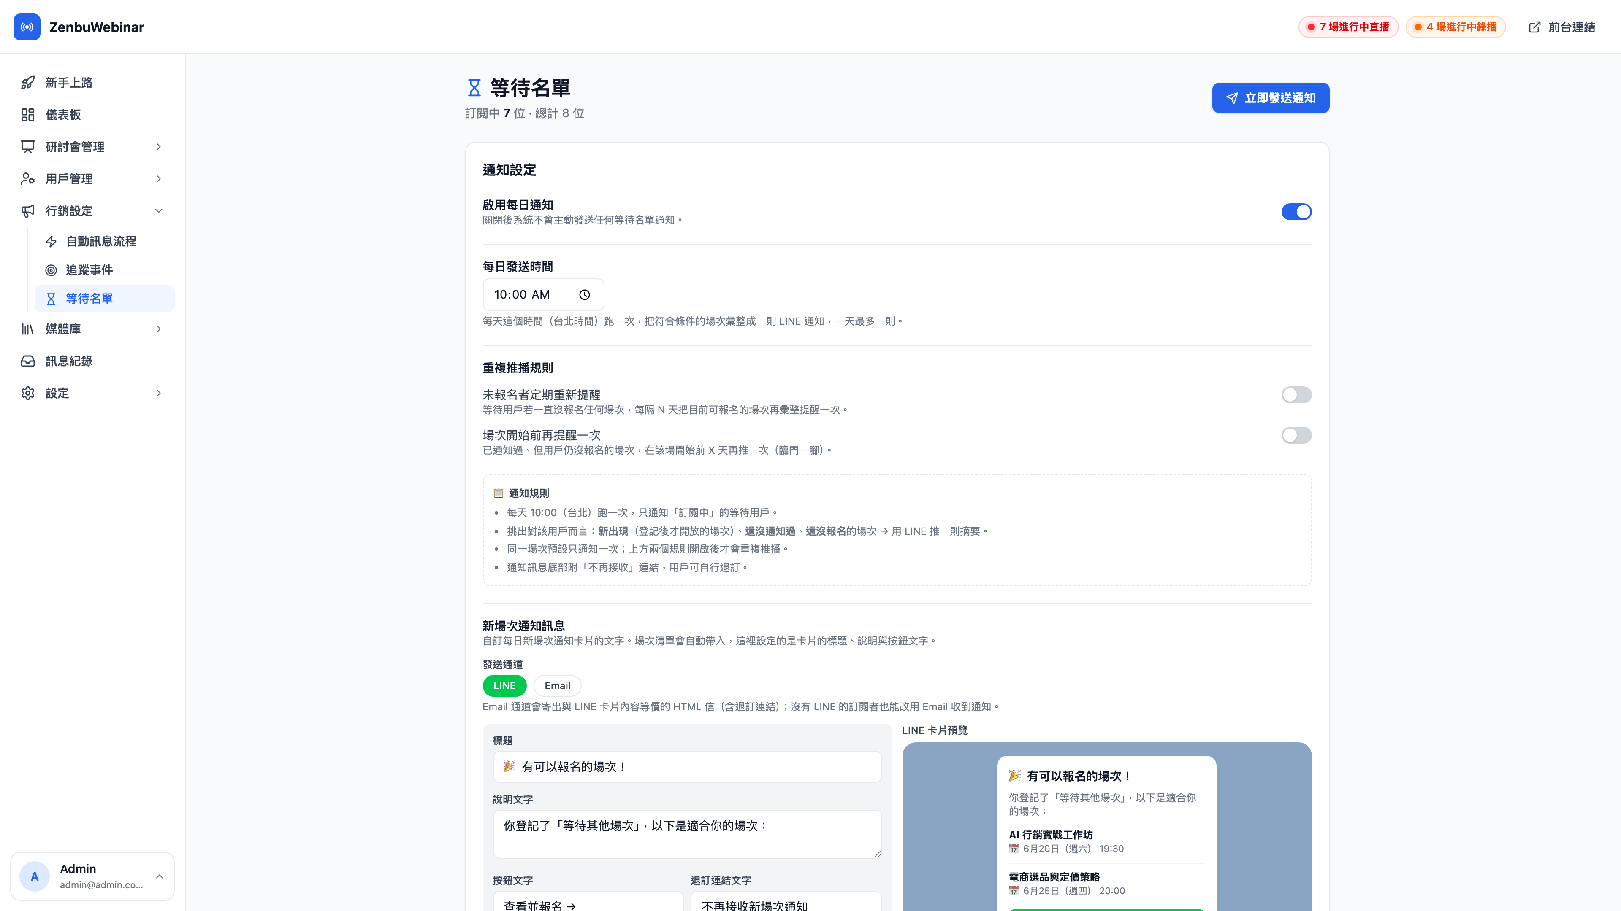Image resolution: width=1621 pixels, height=911 pixels.
Task: Click the 退訂連結文字 input field
Action: point(786,902)
